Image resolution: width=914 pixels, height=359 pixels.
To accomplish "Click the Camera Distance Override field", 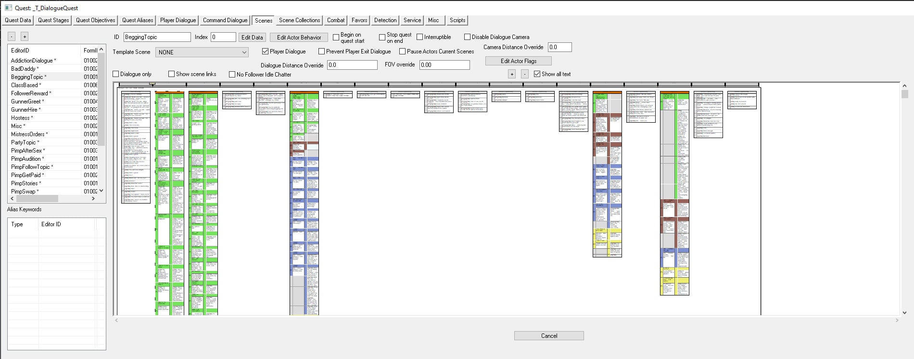I will point(559,47).
